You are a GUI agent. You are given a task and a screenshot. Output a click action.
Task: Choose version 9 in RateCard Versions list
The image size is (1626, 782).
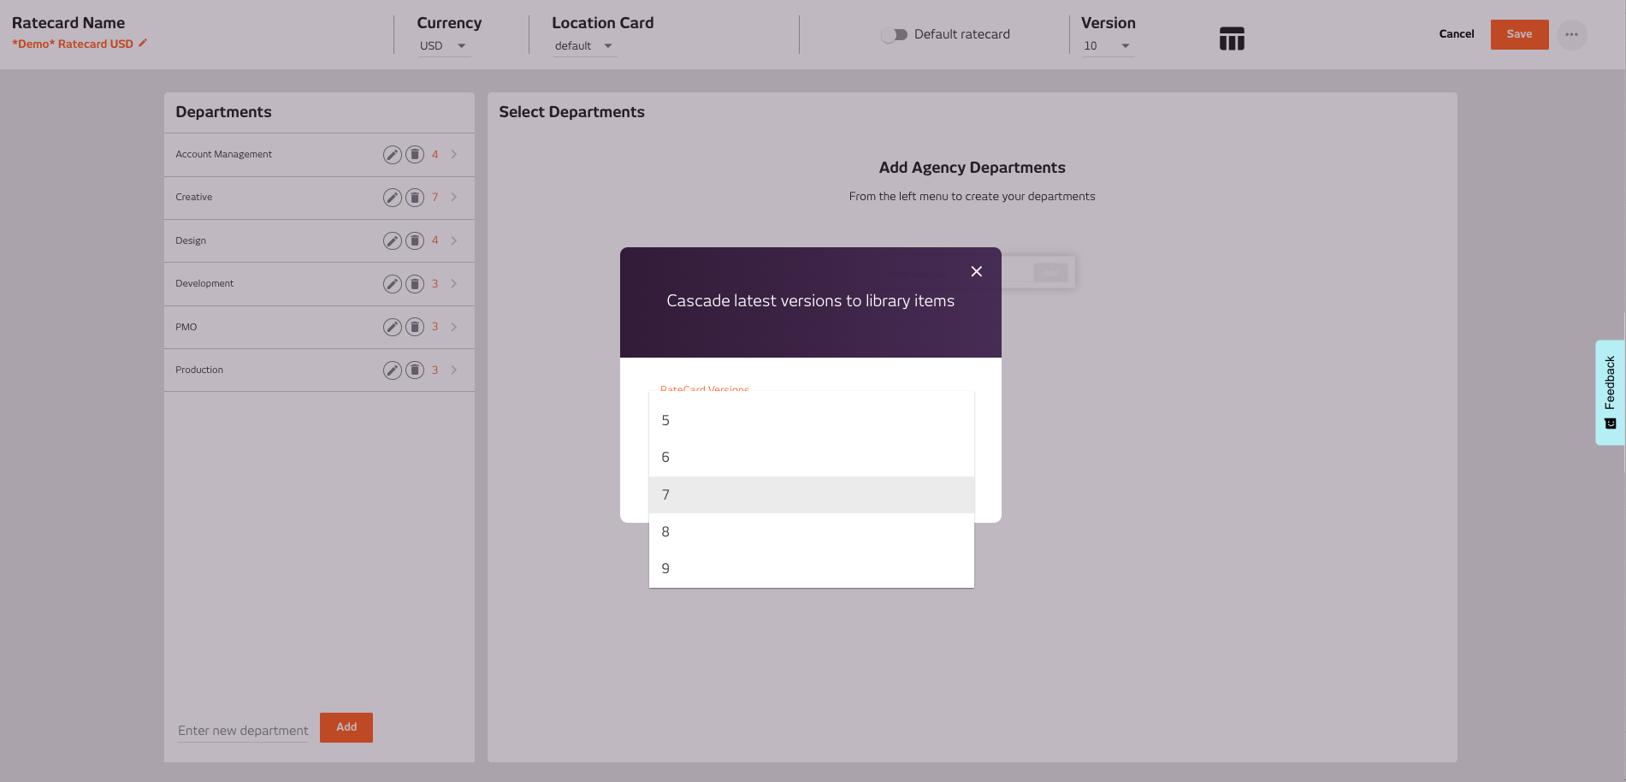[811, 569]
